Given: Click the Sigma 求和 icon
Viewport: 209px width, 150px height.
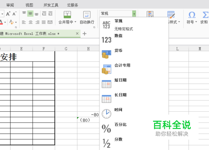Looking at the screenshot, I should (x=205, y=15).
